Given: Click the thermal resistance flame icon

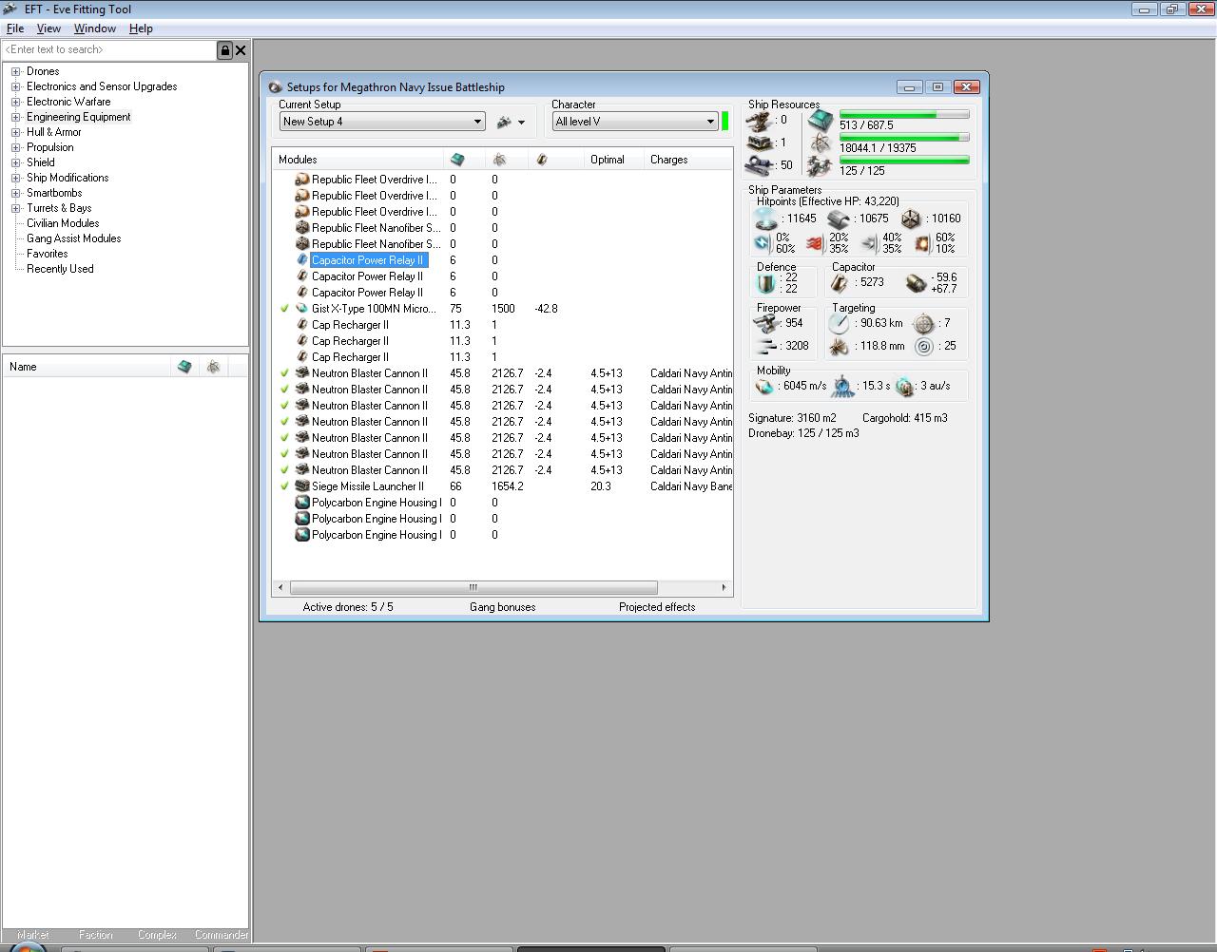Looking at the screenshot, I should pos(815,243).
